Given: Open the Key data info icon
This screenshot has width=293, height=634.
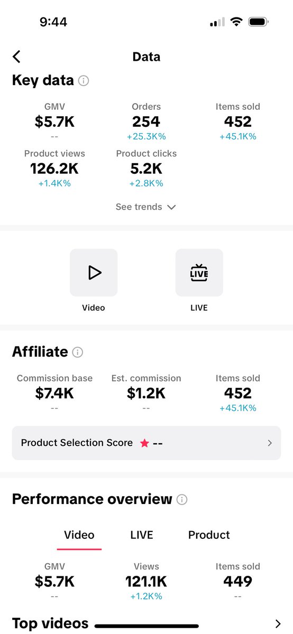Looking at the screenshot, I should [84, 81].
